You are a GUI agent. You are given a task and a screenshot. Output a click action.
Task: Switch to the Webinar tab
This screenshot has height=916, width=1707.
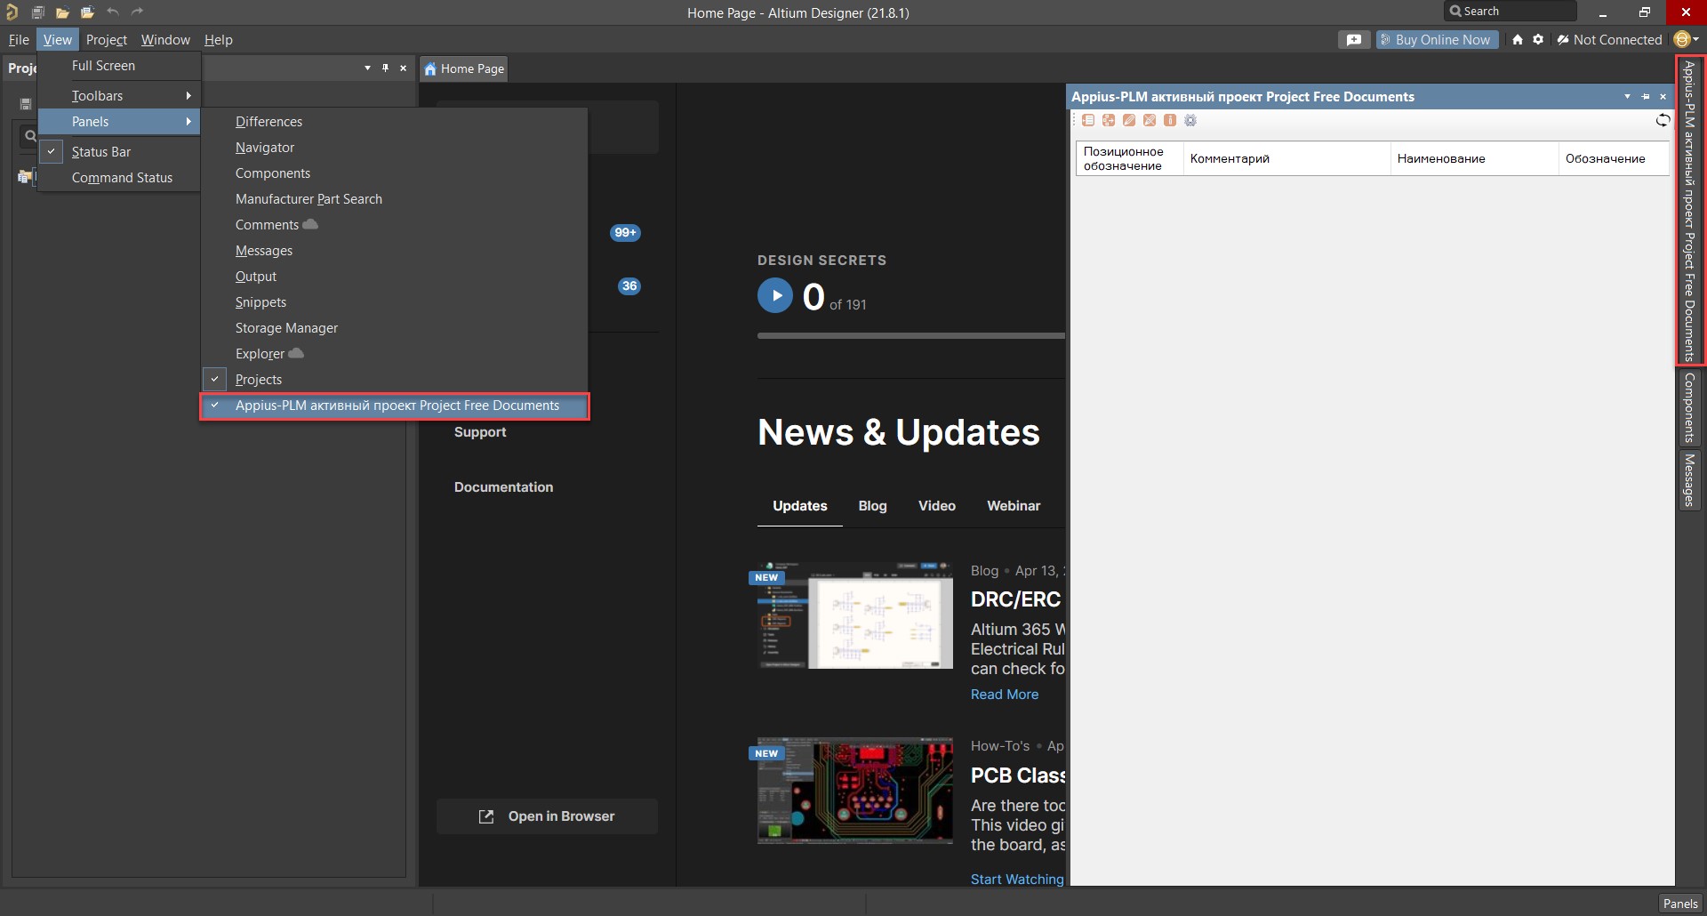(1014, 506)
